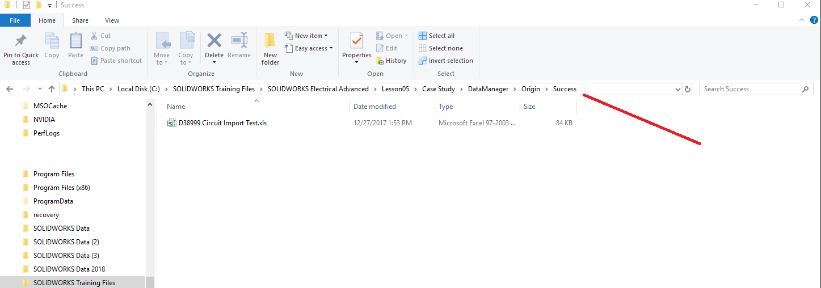Click Cut in Clipboard group
This screenshot has width=821, height=288.
[x=100, y=36]
